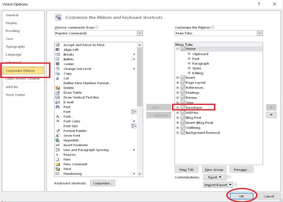Screen dimensions: 283x202
Task: Uncheck the Developer tab checkbox
Action: pos(183,107)
